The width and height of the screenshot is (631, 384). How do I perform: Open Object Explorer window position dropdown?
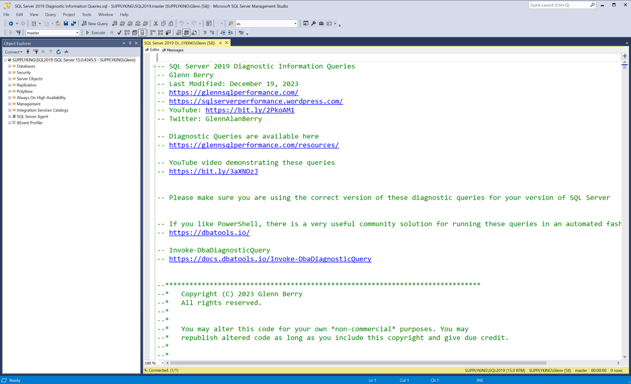coord(124,43)
